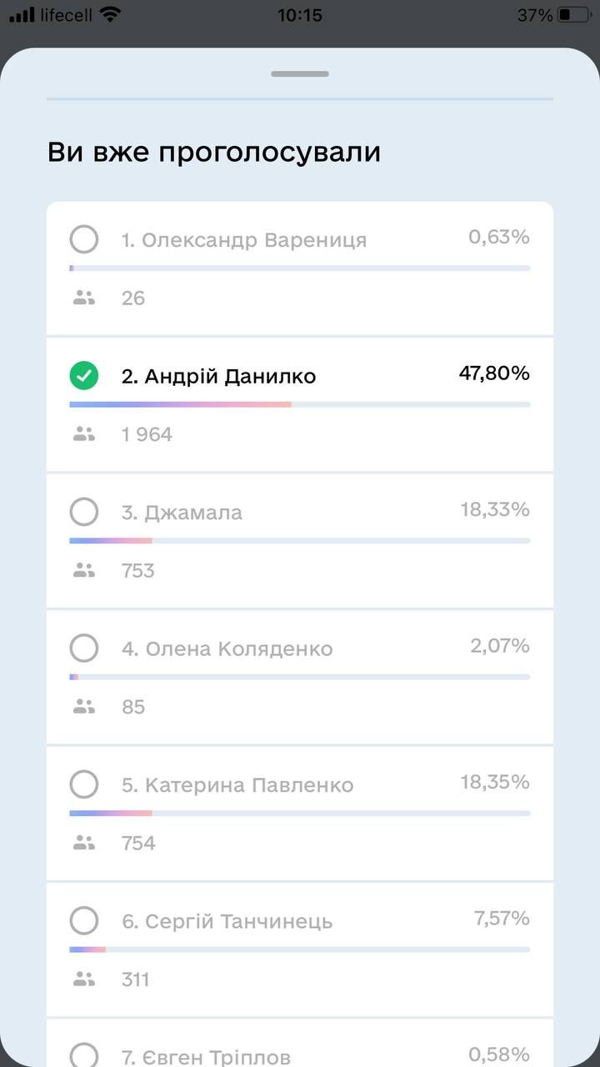Click the green checkmark for Андрій Данилко

point(84,376)
